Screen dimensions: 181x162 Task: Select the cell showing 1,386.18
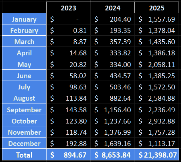click(157, 53)
